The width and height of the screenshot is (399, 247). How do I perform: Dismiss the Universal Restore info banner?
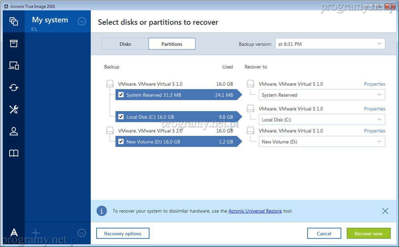[x=385, y=211]
